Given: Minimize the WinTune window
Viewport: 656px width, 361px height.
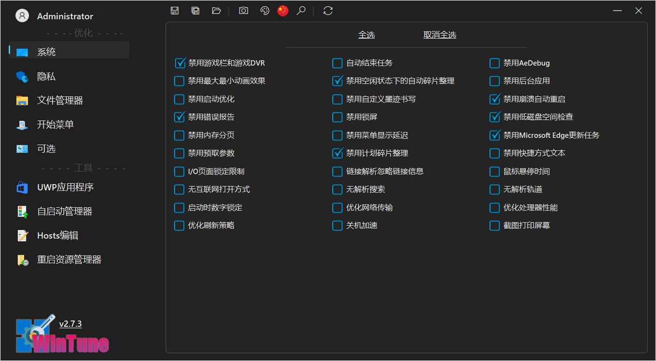Looking at the screenshot, I should (x=617, y=11).
